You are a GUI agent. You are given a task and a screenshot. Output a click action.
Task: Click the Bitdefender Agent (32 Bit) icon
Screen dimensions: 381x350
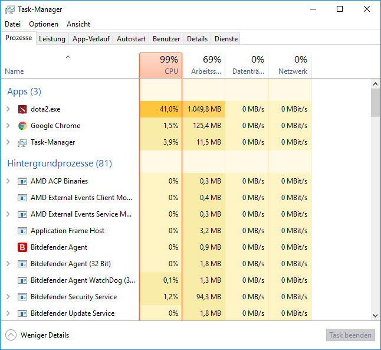click(22, 264)
